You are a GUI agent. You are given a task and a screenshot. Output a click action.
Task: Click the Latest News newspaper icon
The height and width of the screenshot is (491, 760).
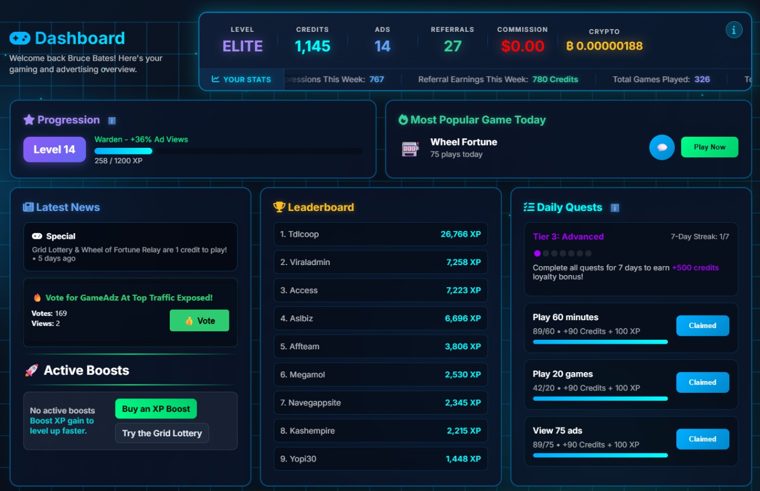pyautogui.click(x=28, y=208)
